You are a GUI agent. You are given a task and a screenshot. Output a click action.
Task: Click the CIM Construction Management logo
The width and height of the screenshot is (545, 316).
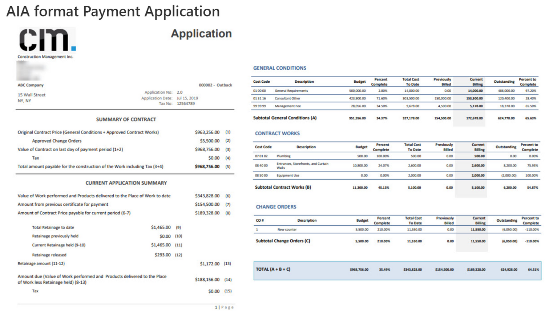coord(47,41)
